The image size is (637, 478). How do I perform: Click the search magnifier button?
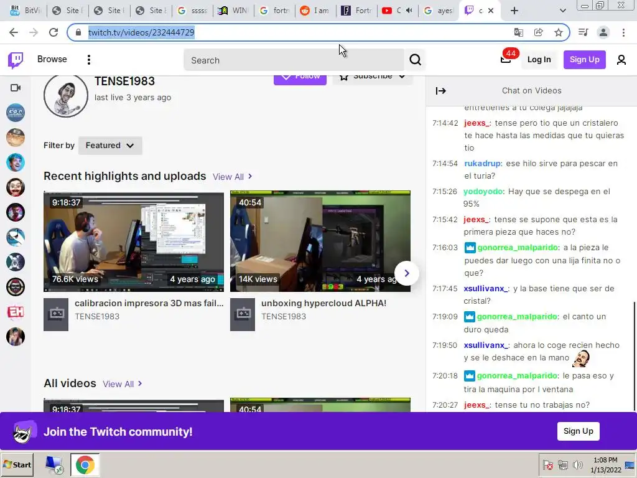click(415, 60)
